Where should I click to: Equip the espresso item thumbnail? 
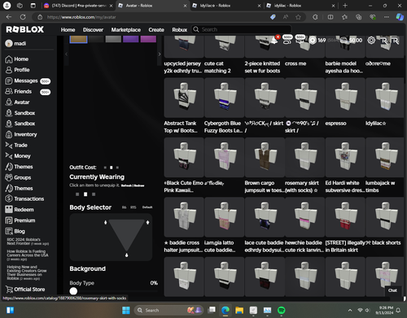coord(345,98)
